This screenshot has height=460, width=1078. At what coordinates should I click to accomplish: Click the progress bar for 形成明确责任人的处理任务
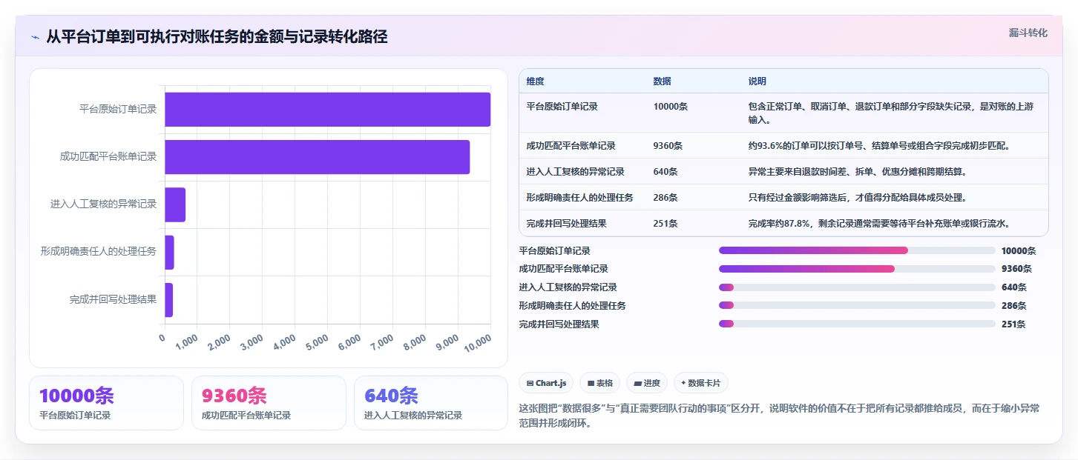(857, 305)
